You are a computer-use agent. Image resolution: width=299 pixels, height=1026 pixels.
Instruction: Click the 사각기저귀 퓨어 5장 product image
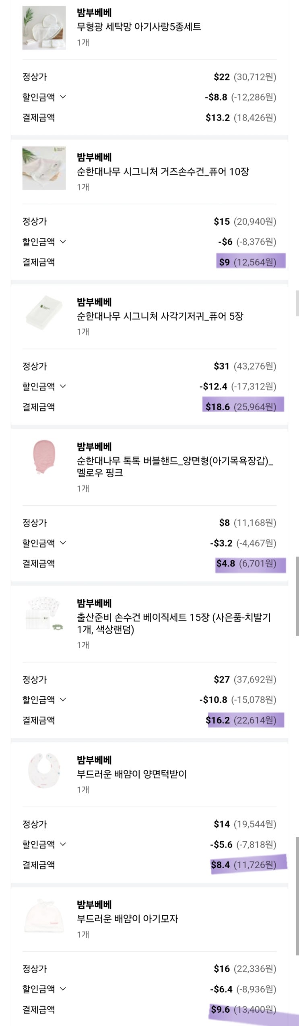pyautogui.click(x=44, y=313)
